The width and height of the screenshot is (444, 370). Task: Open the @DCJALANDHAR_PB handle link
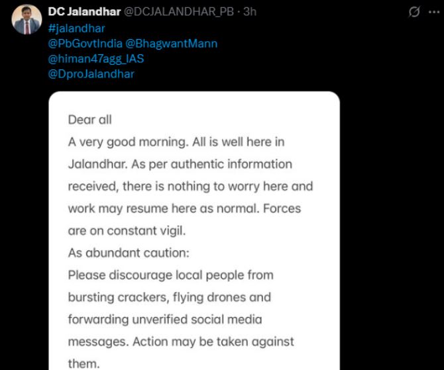[179, 12]
